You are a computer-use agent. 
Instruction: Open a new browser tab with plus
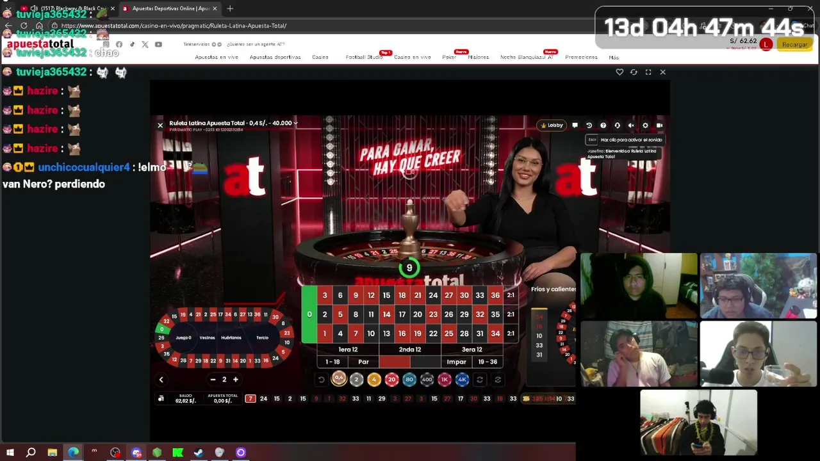pos(230,8)
